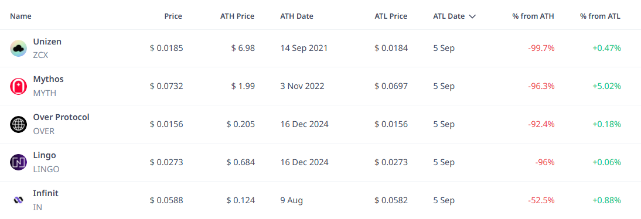
Task: Click the Mythos red logo icon
Action: click(x=18, y=86)
